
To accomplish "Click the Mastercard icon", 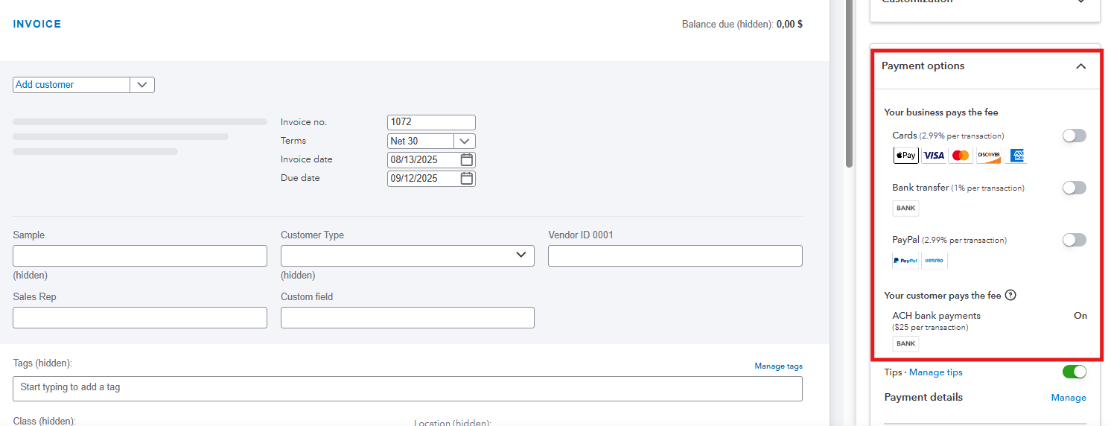I will pyautogui.click(x=961, y=156).
